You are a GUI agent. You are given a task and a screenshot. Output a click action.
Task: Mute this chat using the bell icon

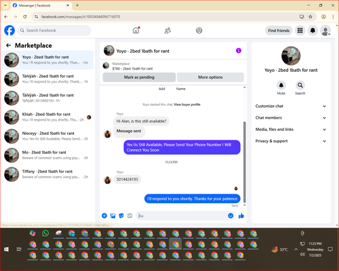[281, 85]
